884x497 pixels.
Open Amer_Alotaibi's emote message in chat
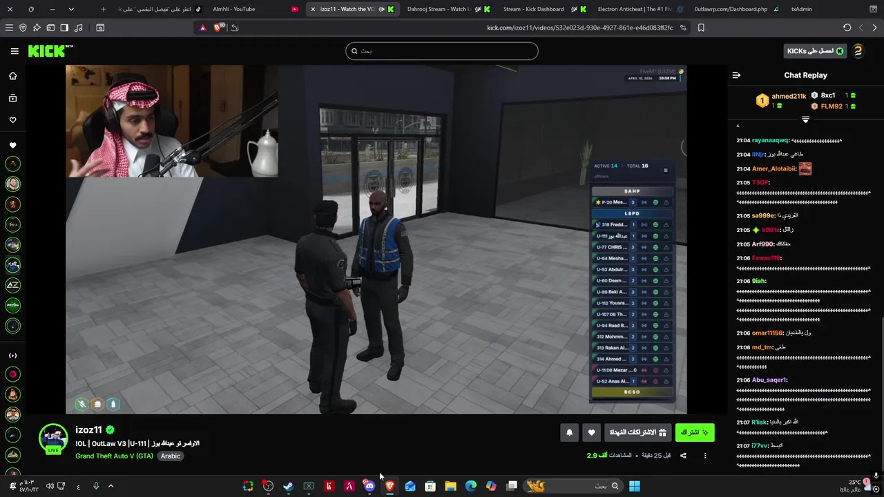pyautogui.click(x=805, y=168)
